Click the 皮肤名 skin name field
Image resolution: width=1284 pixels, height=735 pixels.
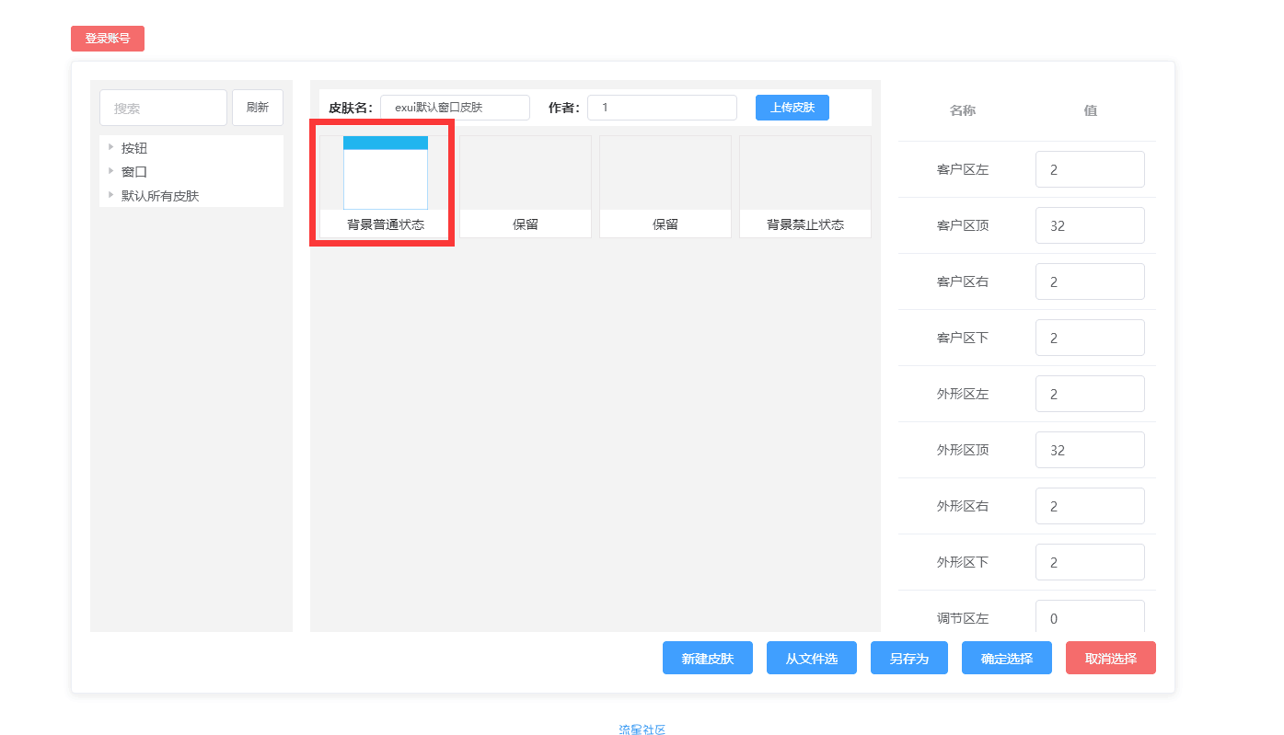[x=455, y=108]
